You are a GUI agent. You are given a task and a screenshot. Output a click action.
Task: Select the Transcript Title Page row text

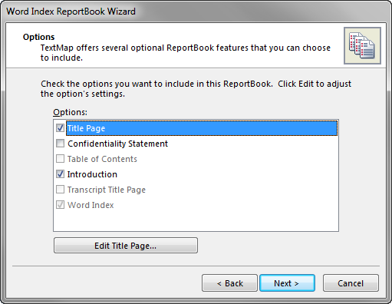[107, 190]
